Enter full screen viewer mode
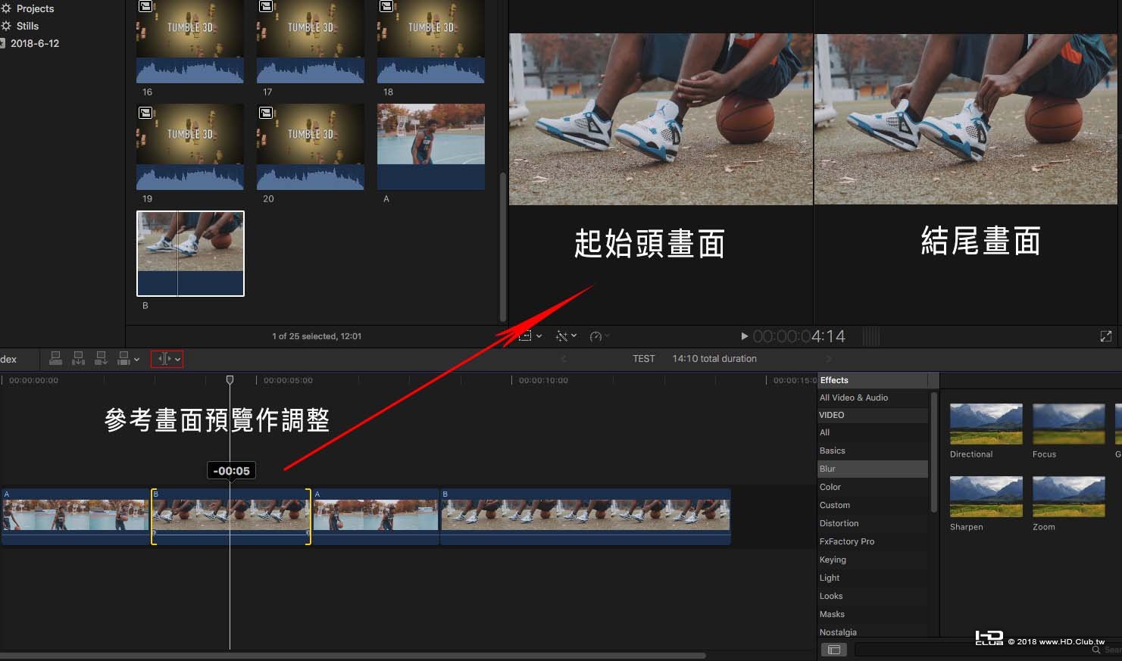 1105,336
